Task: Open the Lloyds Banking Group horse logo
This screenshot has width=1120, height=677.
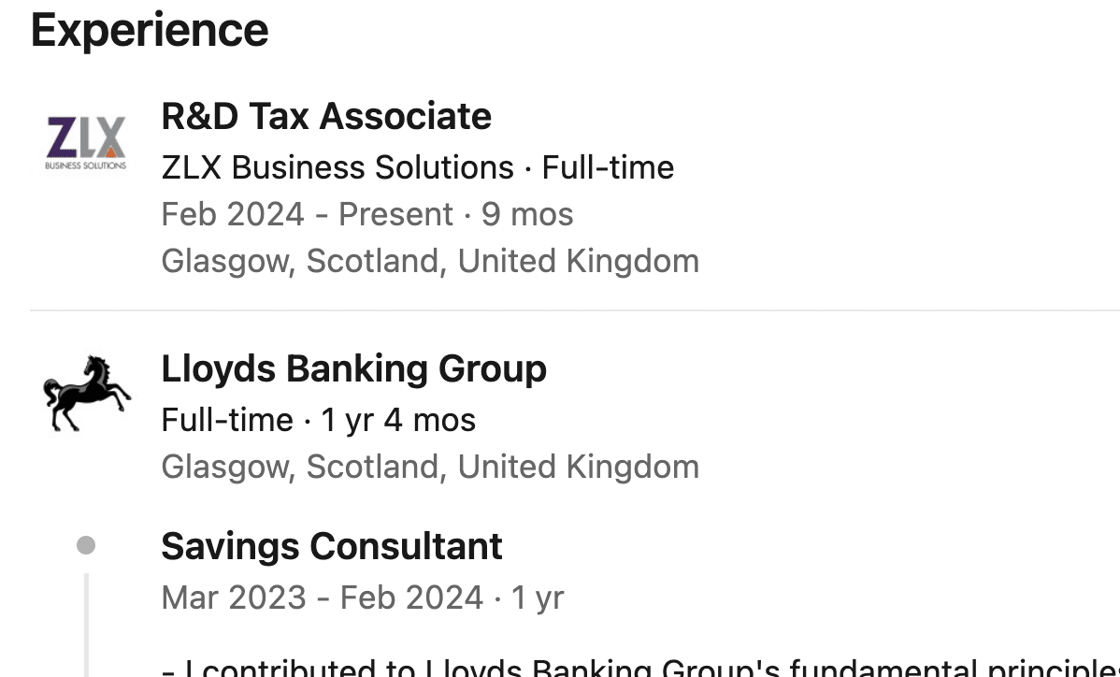Action: [x=86, y=394]
